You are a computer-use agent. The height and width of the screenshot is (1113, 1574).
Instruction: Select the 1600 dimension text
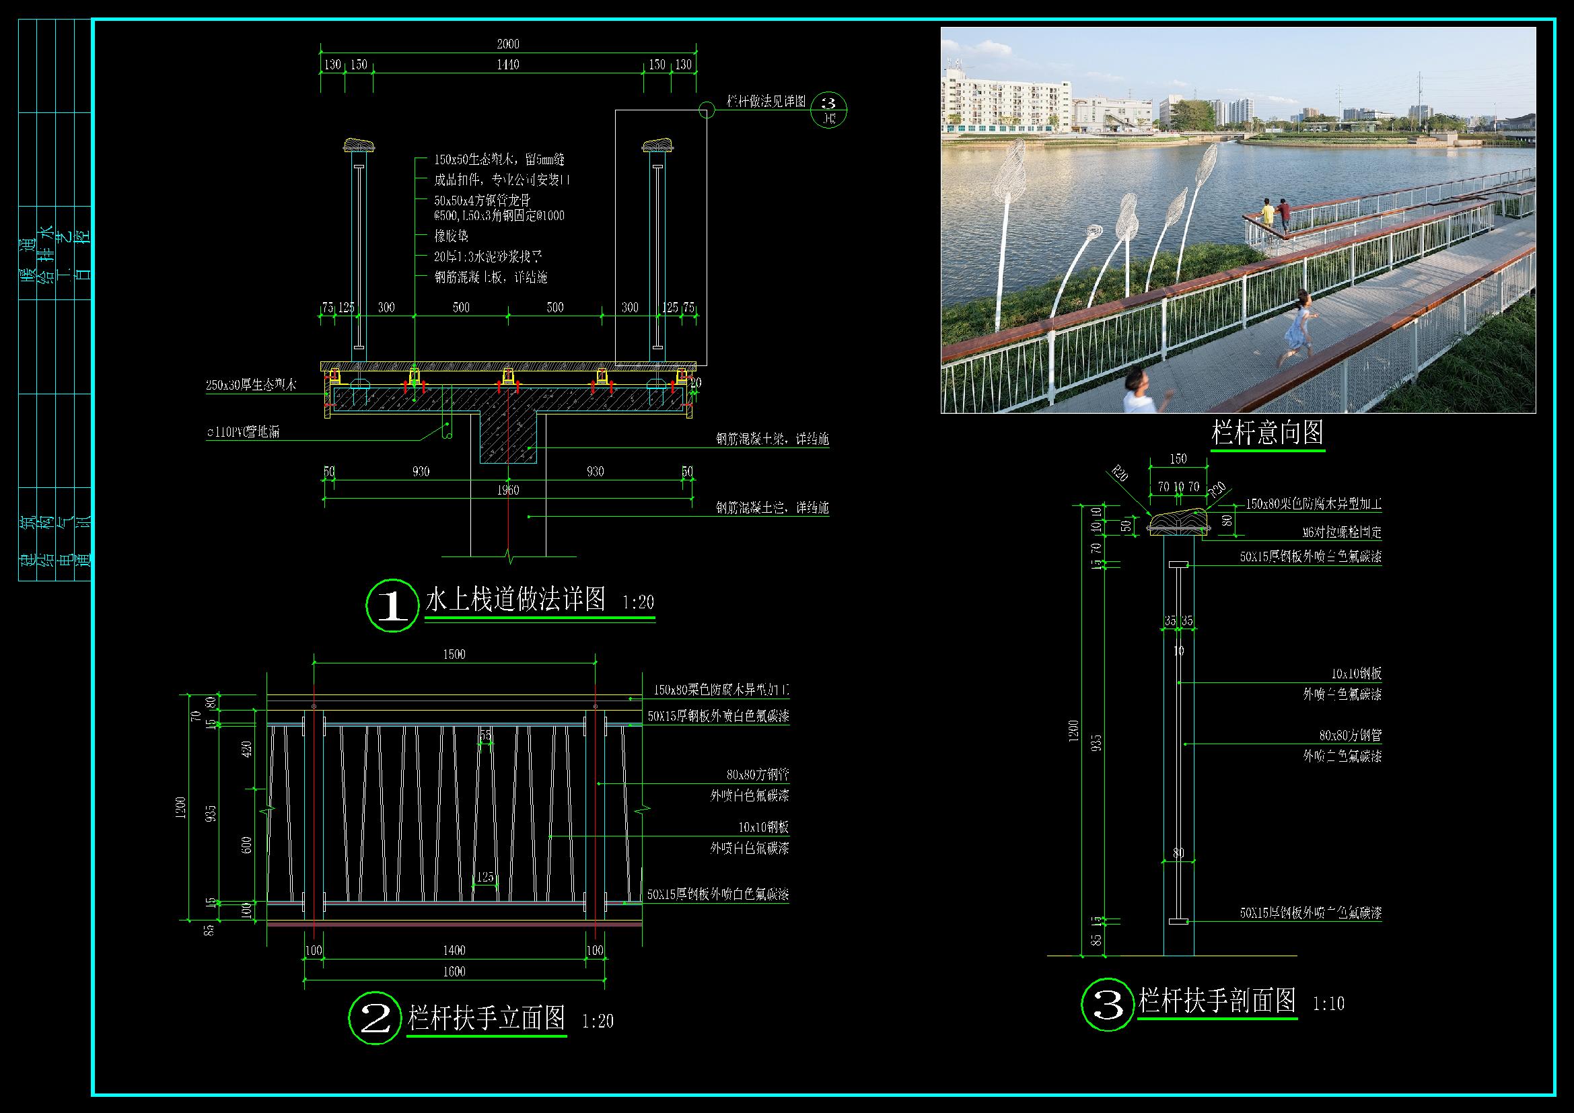click(x=454, y=971)
